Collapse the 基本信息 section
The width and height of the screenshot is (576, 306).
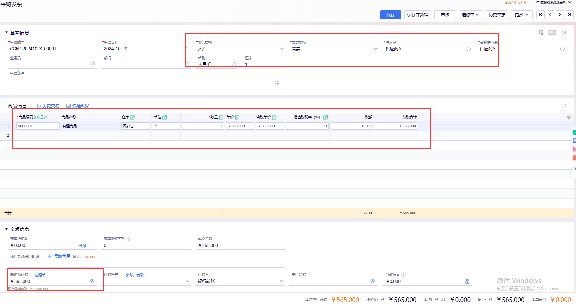(x=6, y=32)
